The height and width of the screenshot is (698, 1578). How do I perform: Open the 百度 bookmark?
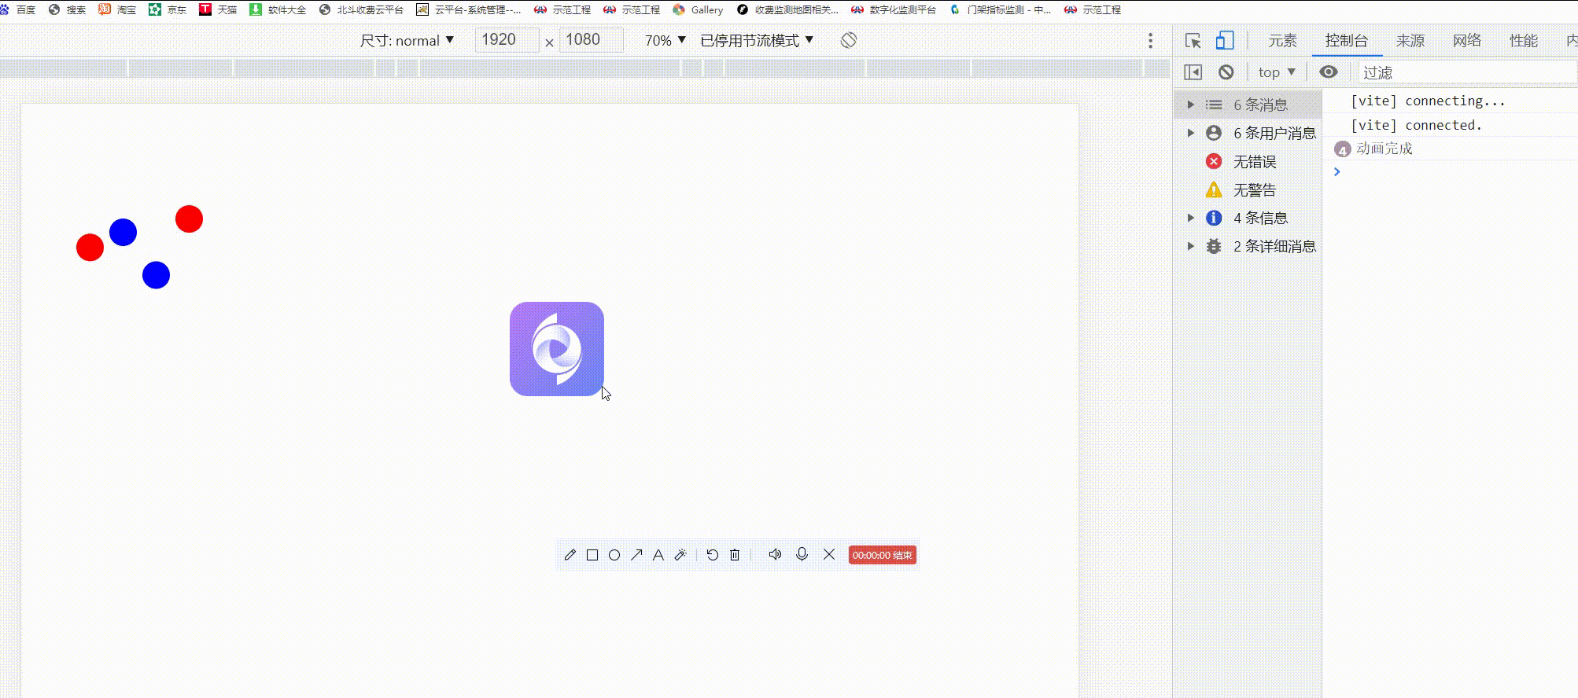19,9
